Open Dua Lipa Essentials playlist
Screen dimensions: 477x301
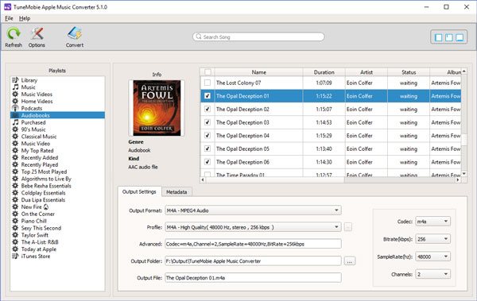pos(43,200)
